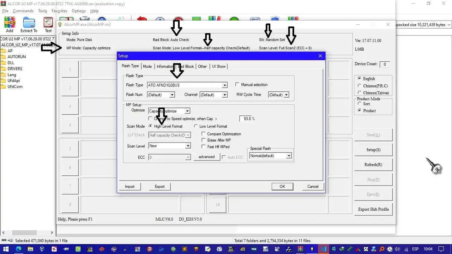Click the WinRAR Add toolbar icon
452x254 pixels.
pos(10,25)
